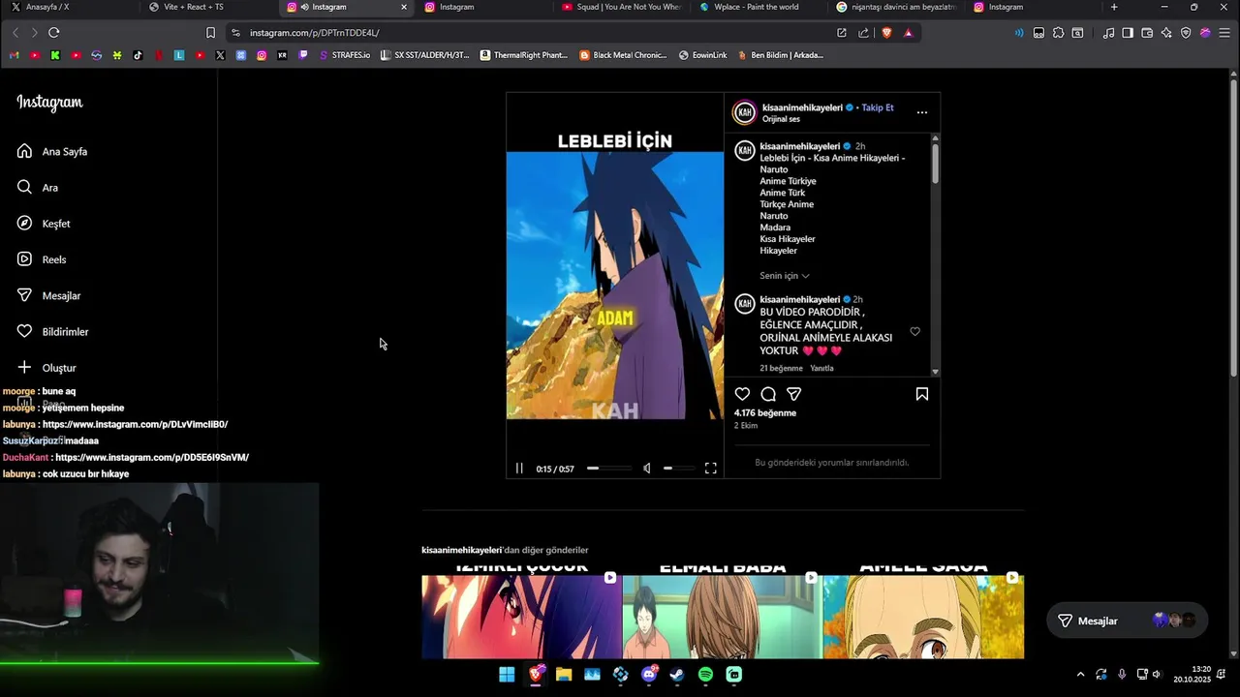
Task: Open browser extensions puzzle icon
Action: [1059, 33]
